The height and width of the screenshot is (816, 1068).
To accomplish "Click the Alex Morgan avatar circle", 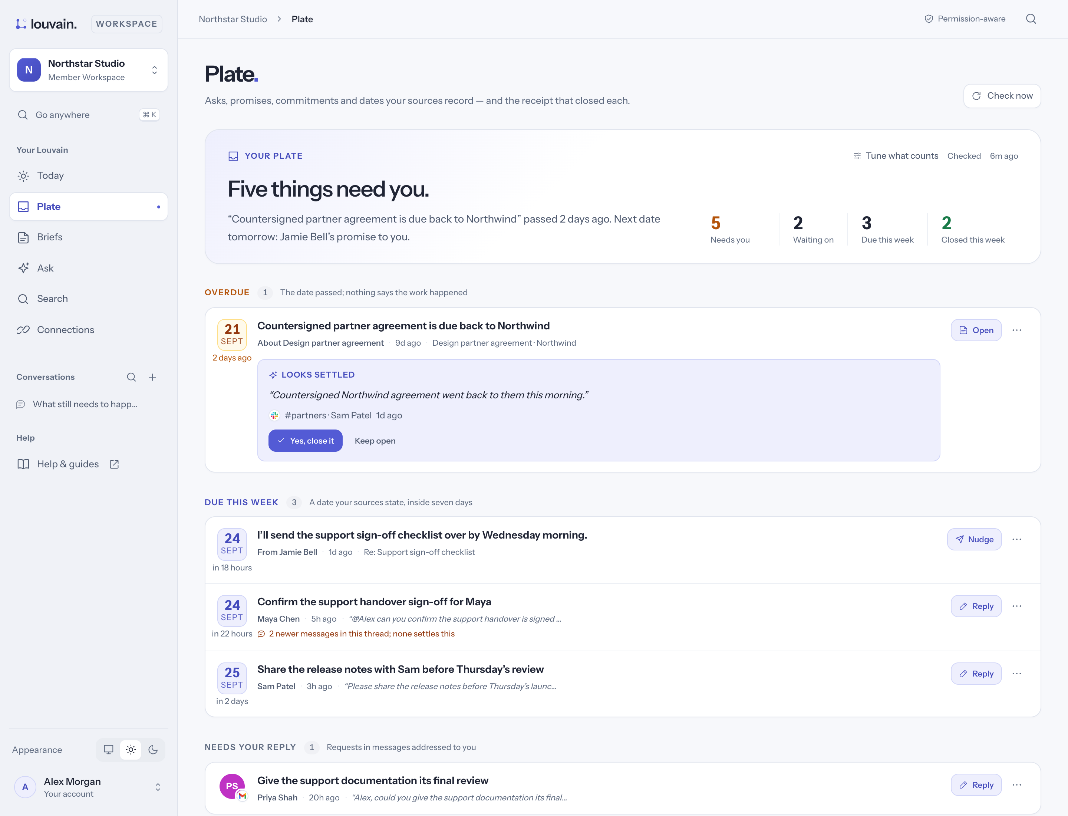I will tap(25, 787).
